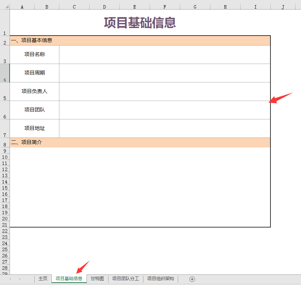Select column E by its header
Screen dimensions: 301x285
coord(135,6)
